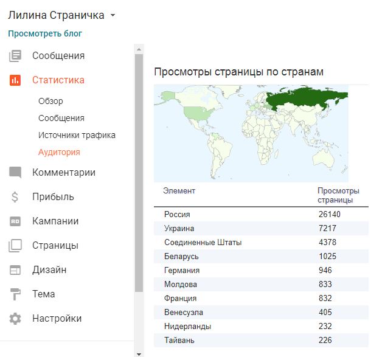Open the Обзор statistics subsection
The width and height of the screenshot is (371, 357).
[50, 101]
